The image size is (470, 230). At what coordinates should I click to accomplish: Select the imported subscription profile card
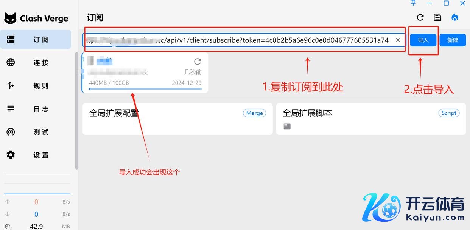pyautogui.click(x=145, y=73)
